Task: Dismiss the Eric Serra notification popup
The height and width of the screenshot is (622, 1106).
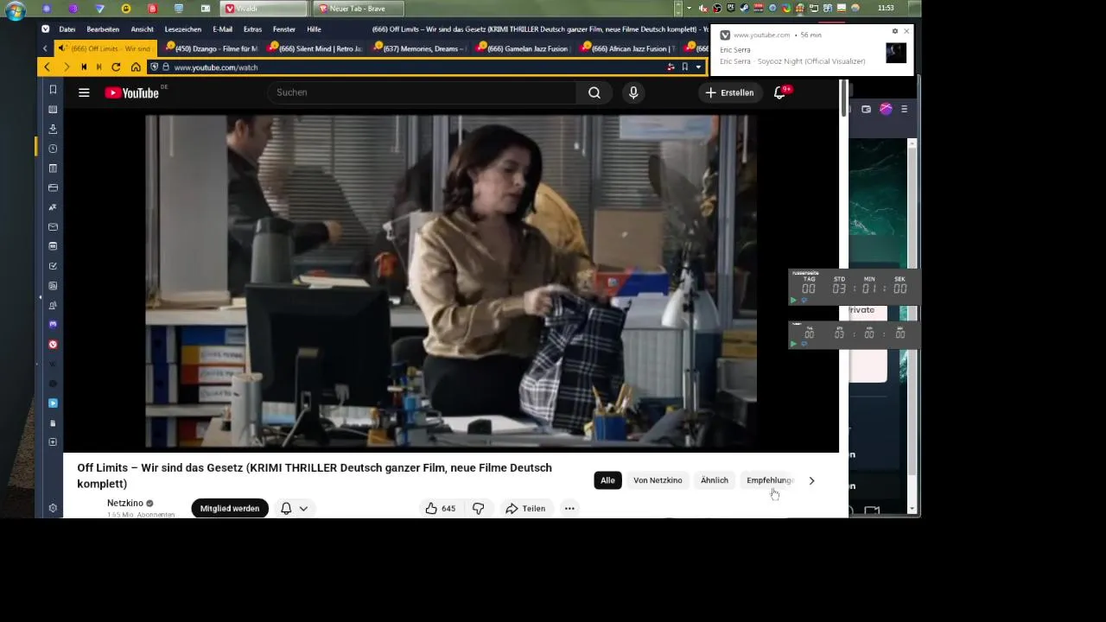Action: (x=906, y=31)
